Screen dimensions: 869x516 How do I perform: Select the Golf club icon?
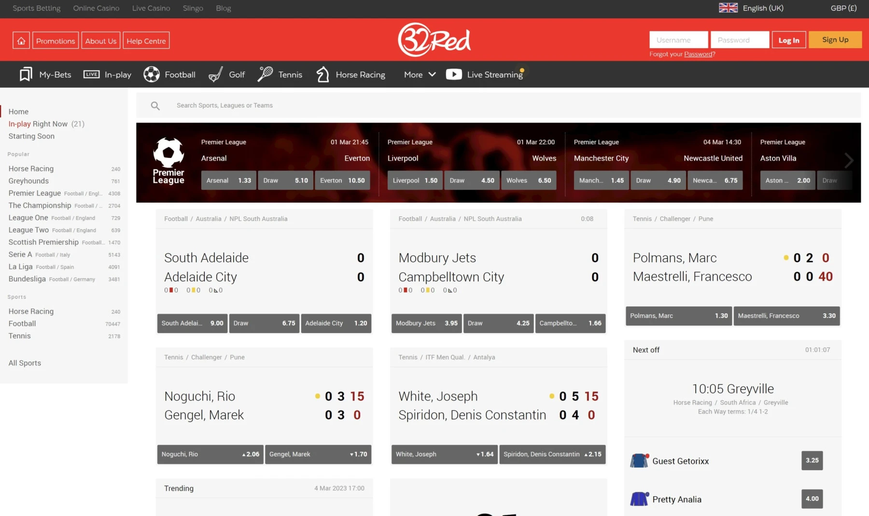point(216,74)
